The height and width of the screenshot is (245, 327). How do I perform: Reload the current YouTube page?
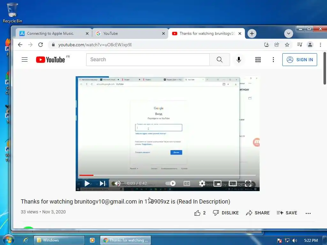[x=41, y=45]
